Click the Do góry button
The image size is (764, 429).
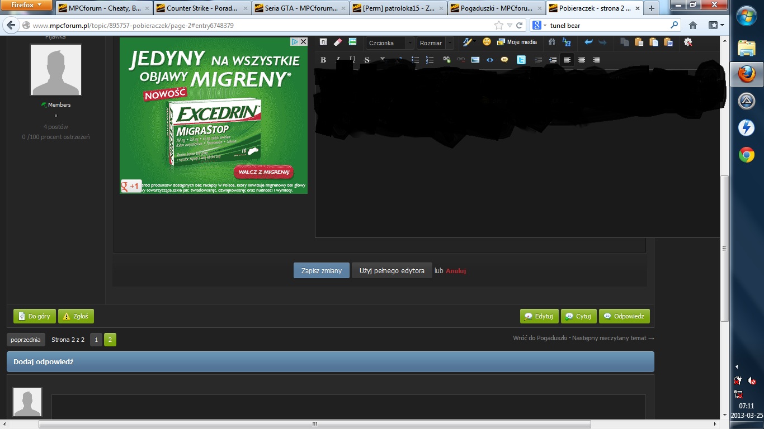click(35, 316)
